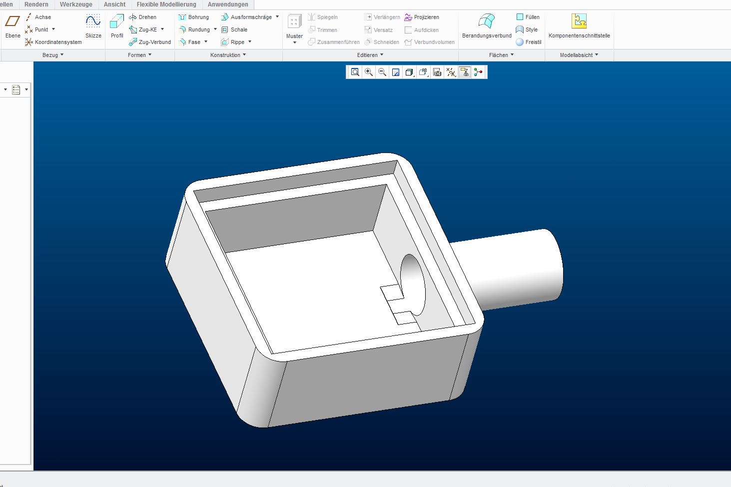This screenshot has height=487, width=731.
Task: Expand the Bezug group dropdown
Action: coord(53,55)
